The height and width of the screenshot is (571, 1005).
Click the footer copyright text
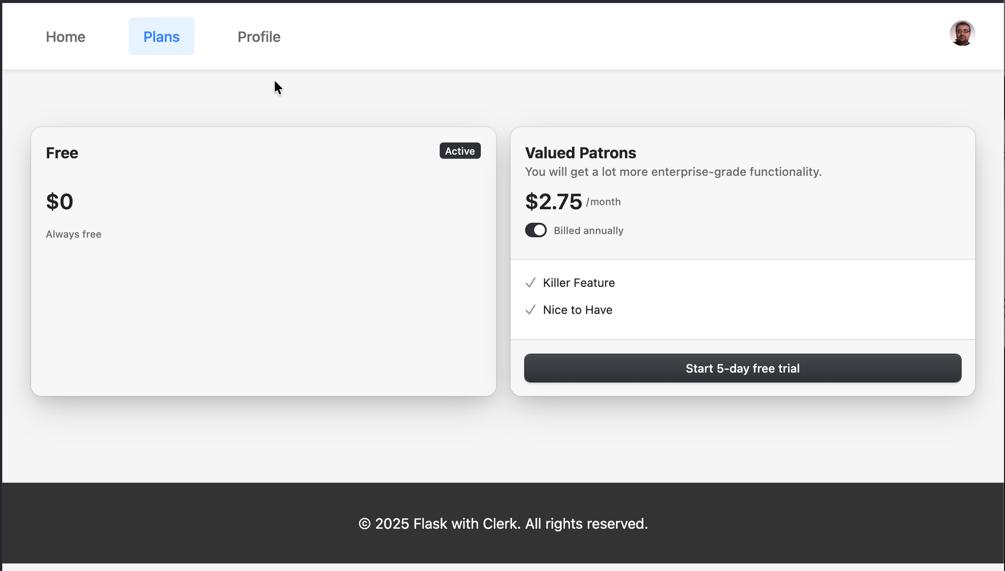pyautogui.click(x=503, y=524)
